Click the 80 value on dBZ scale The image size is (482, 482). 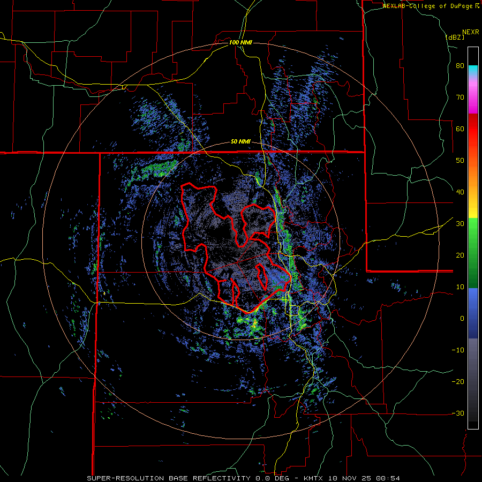460,66
